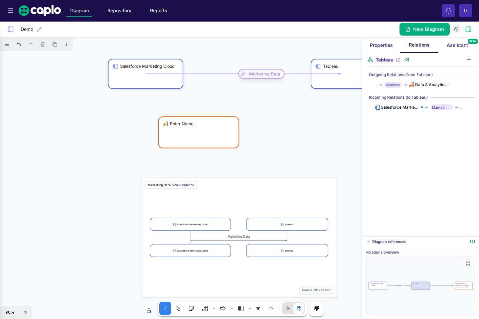Delete selected element with trash icon
Viewport: 479px width, 319px height.
pyautogui.click(x=43, y=44)
